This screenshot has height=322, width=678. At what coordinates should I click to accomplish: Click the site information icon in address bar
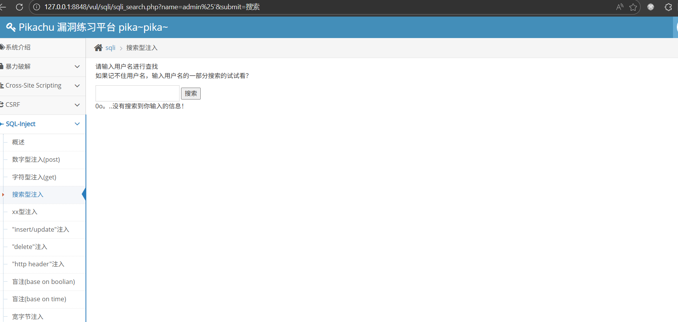pyautogui.click(x=37, y=7)
